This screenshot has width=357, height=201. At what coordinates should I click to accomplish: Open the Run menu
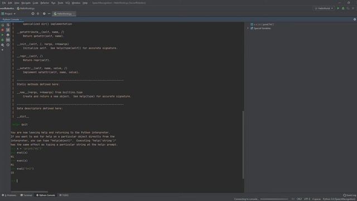(x=54, y=3)
